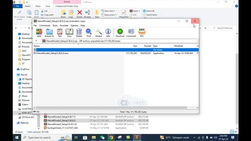The width and height of the screenshot is (251, 141).
Task: Click the WinRAR Add toolbar icon
Action: tap(39, 33)
